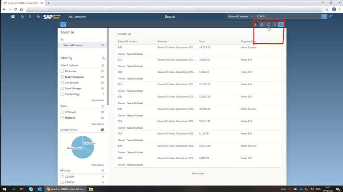
Task: Click the browser address bar
Action: click(x=174, y=9)
